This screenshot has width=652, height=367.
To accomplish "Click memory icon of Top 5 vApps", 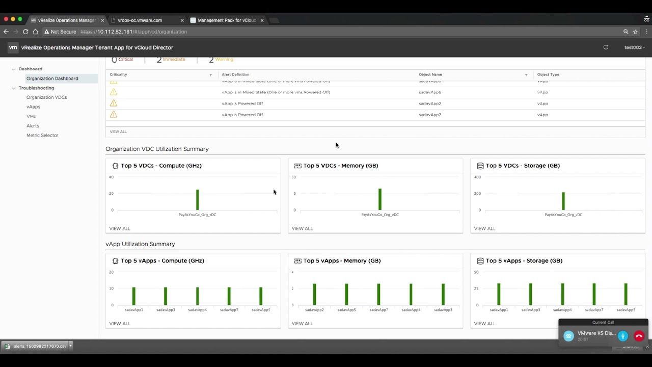I will click(x=297, y=261).
